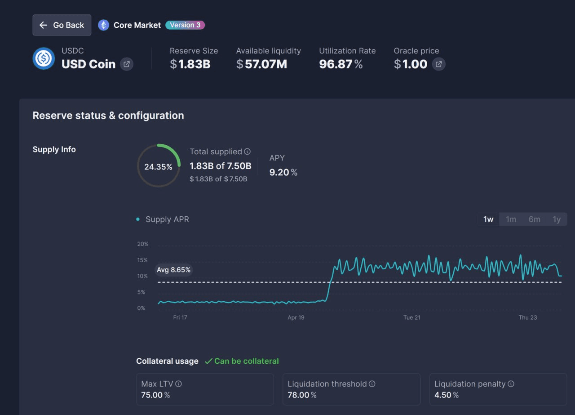Click the green Can be collateral checkmark
The height and width of the screenshot is (415, 575).
tap(208, 361)
